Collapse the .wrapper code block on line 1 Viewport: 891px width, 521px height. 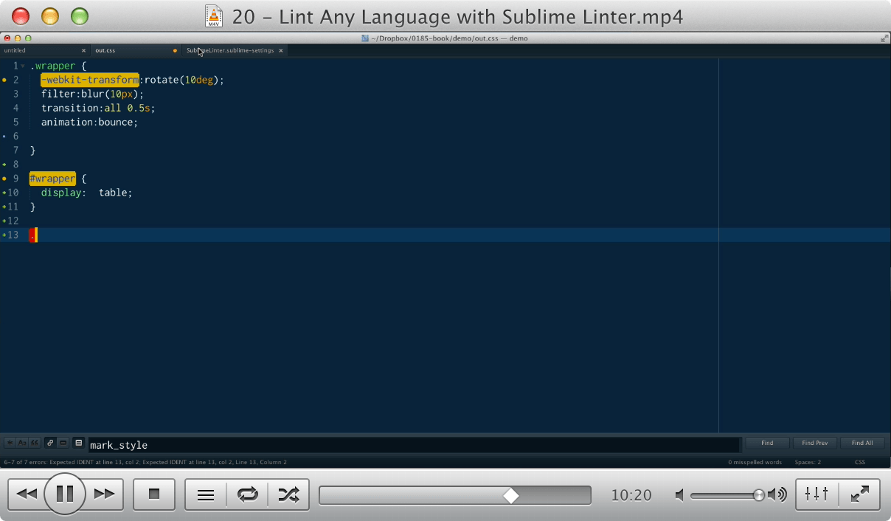pos(23,66)
